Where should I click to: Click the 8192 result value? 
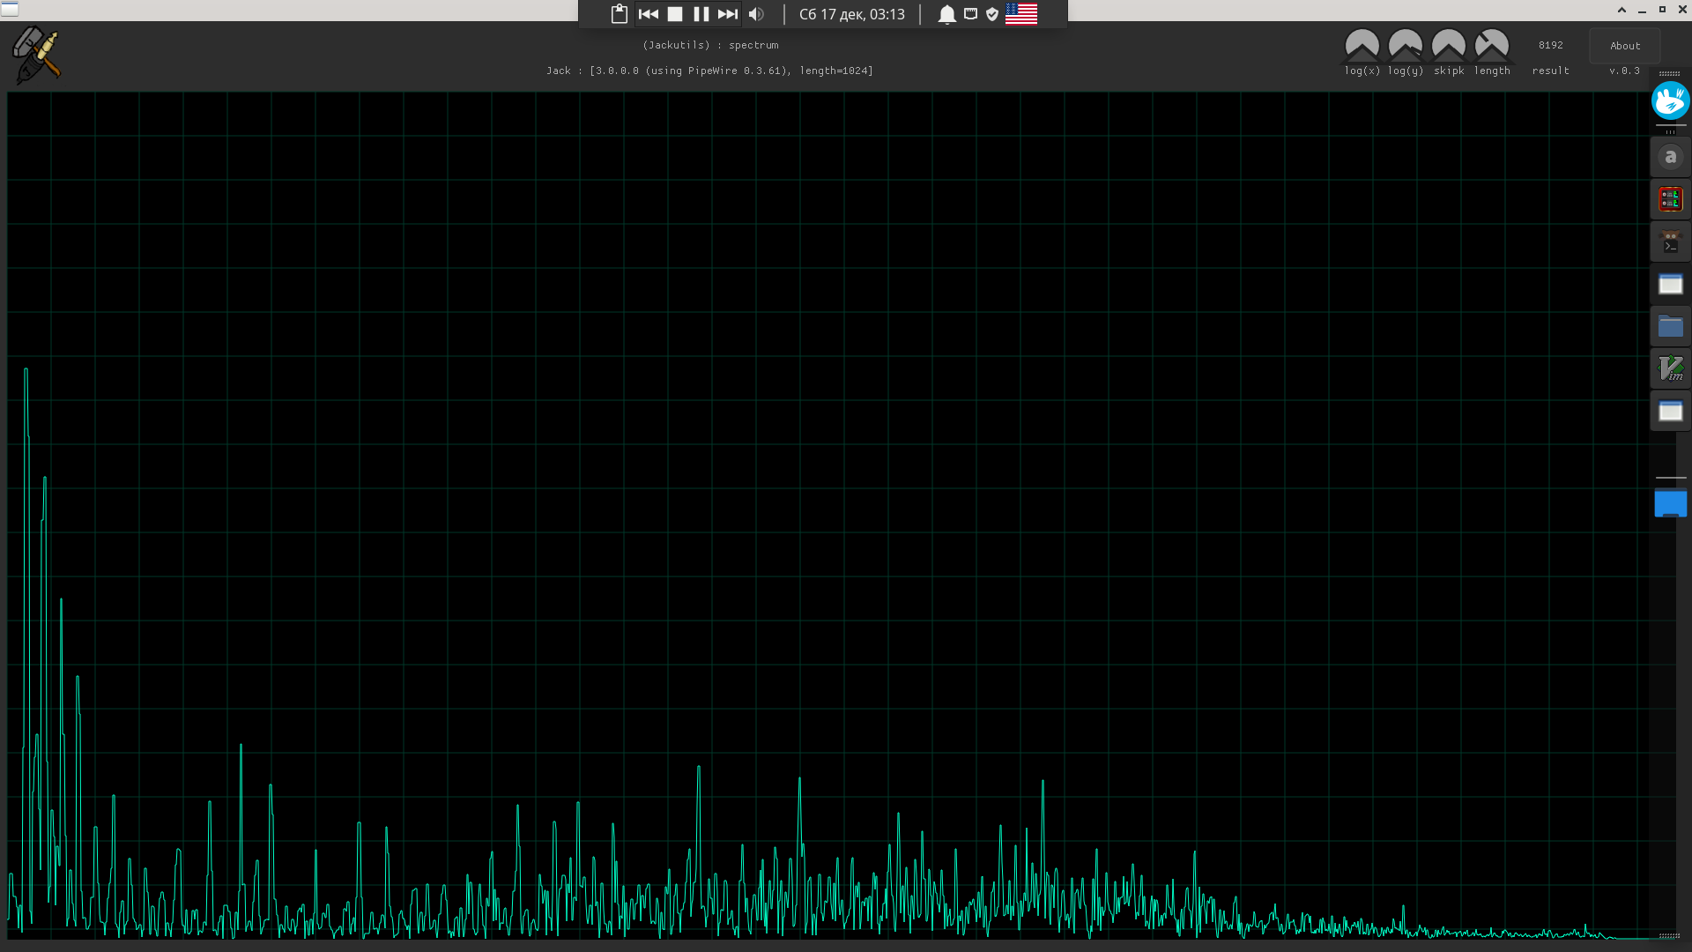pyautogui.click(x=1550, y=45)
